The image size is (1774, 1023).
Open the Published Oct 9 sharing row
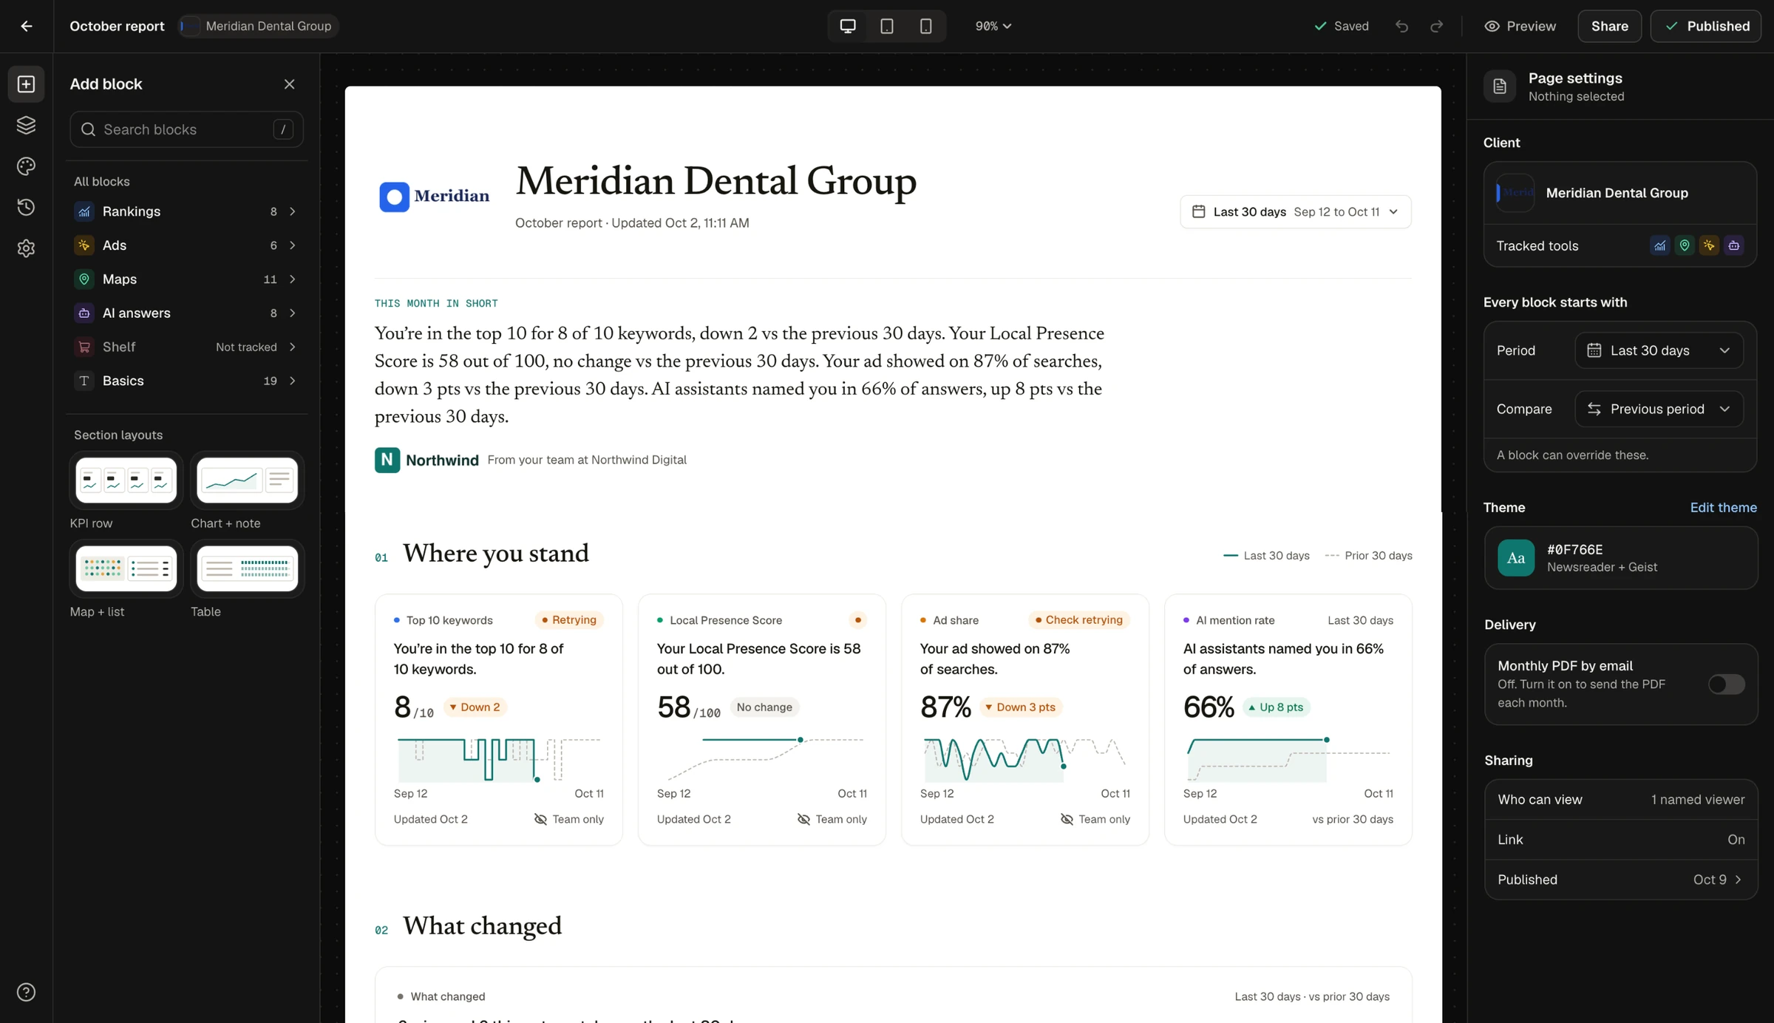1620,880
